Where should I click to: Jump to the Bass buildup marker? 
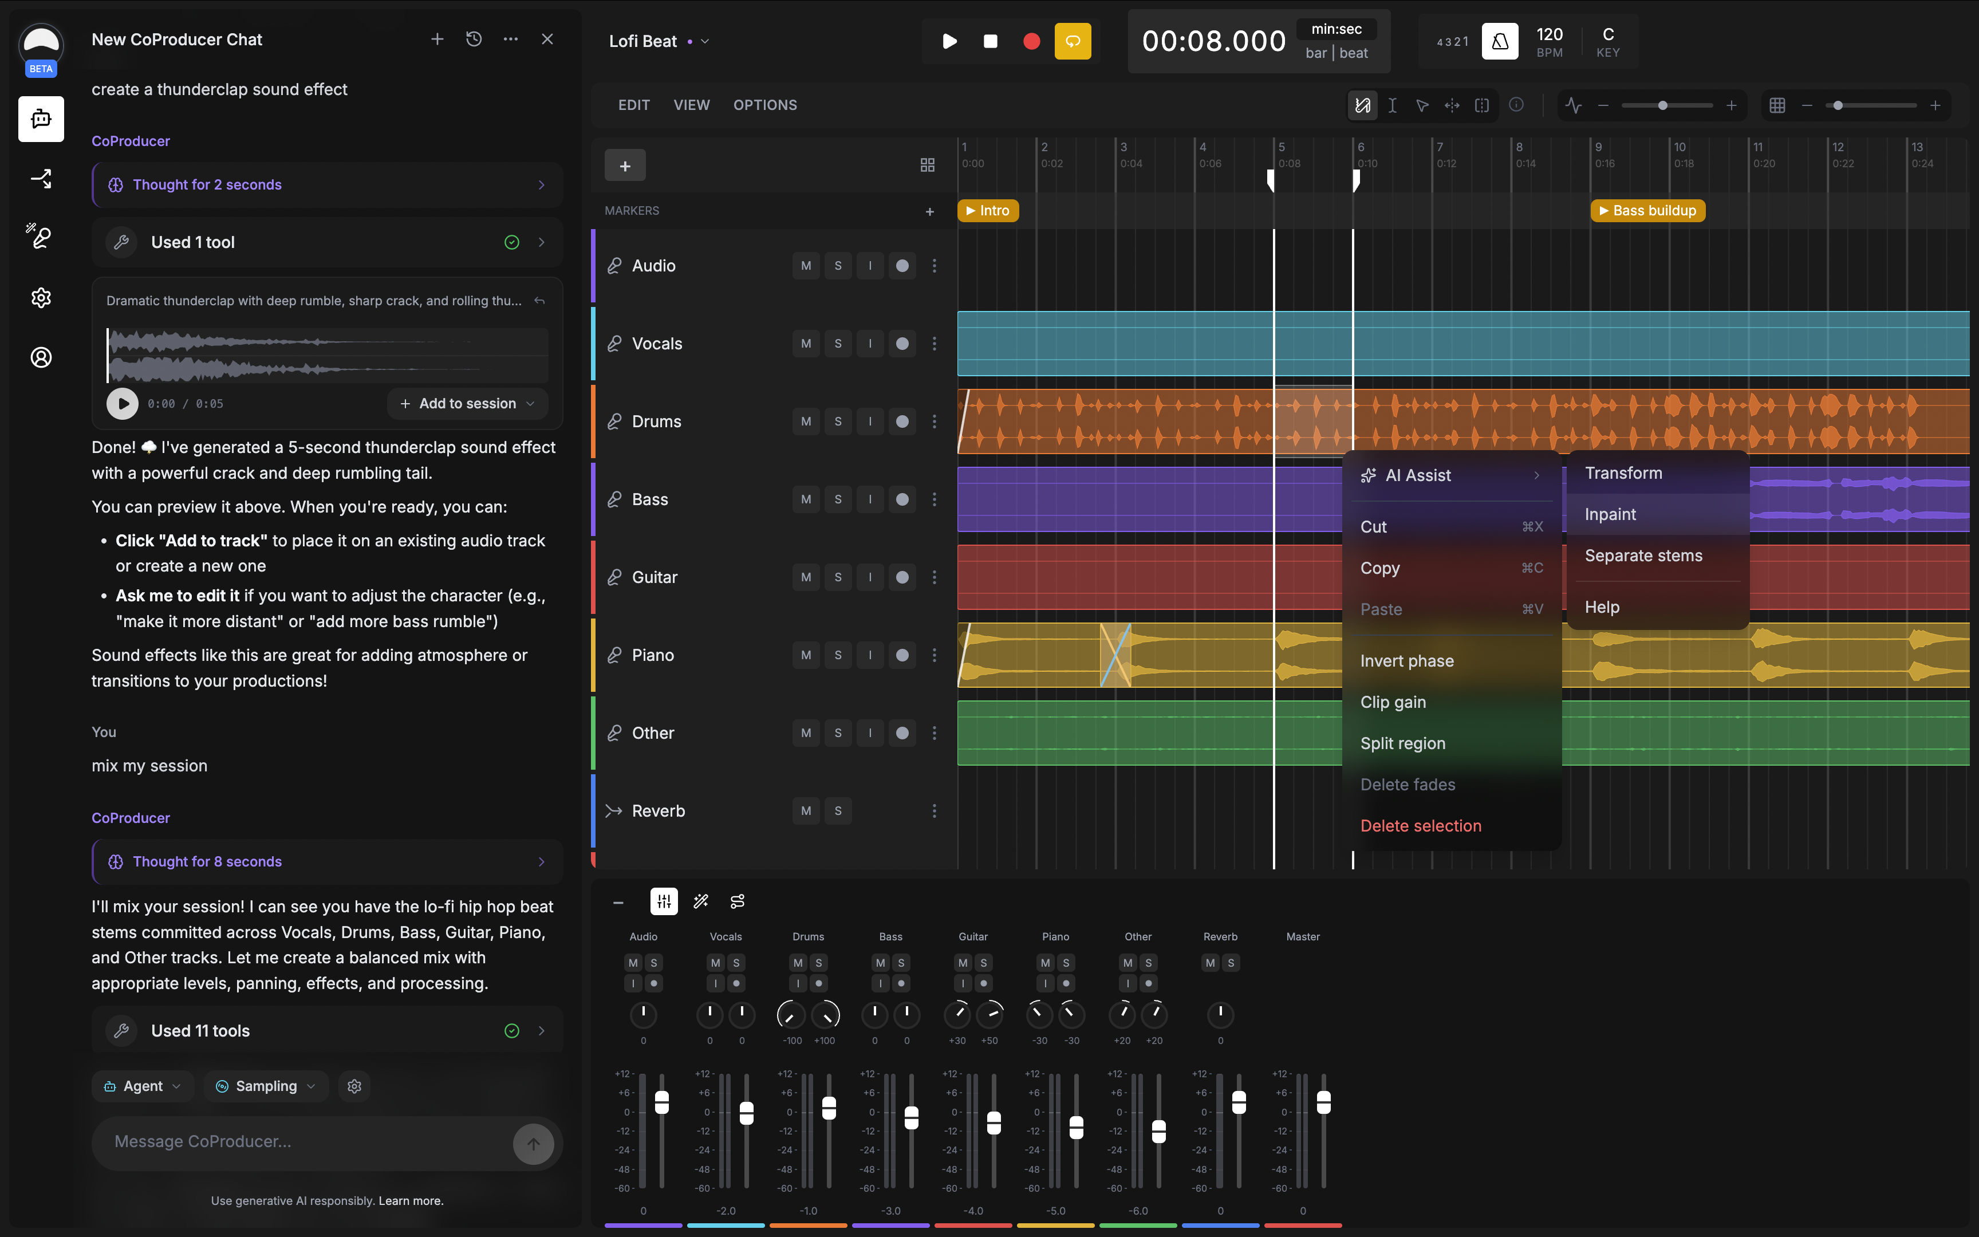coord(1647,210)
